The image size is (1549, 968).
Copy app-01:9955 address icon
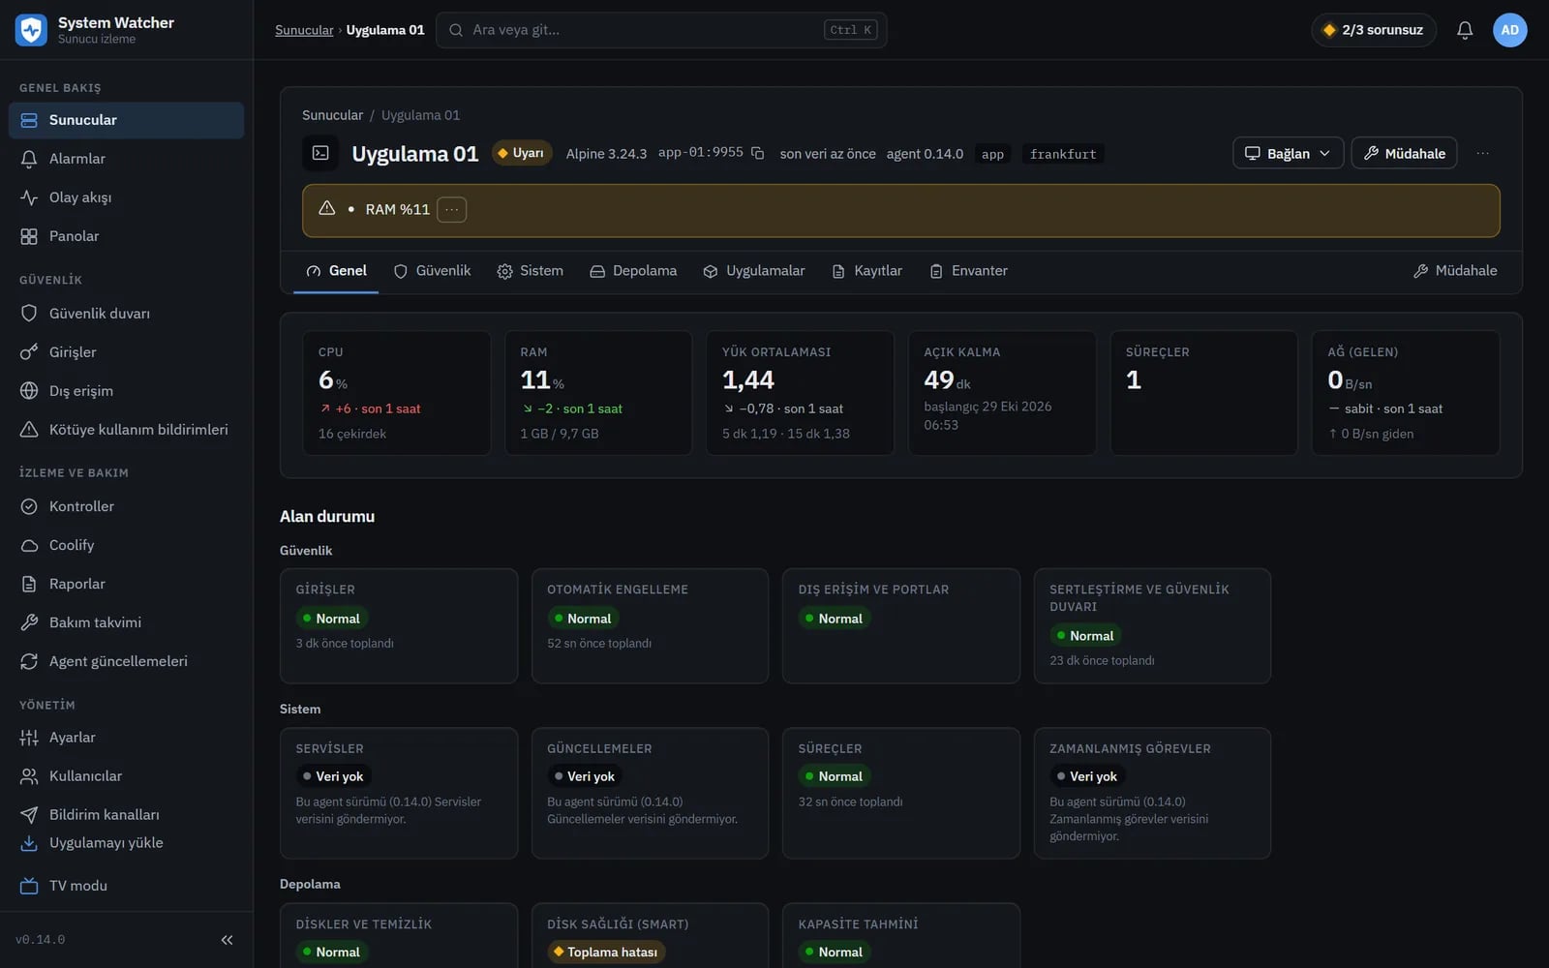click(758, 153)
